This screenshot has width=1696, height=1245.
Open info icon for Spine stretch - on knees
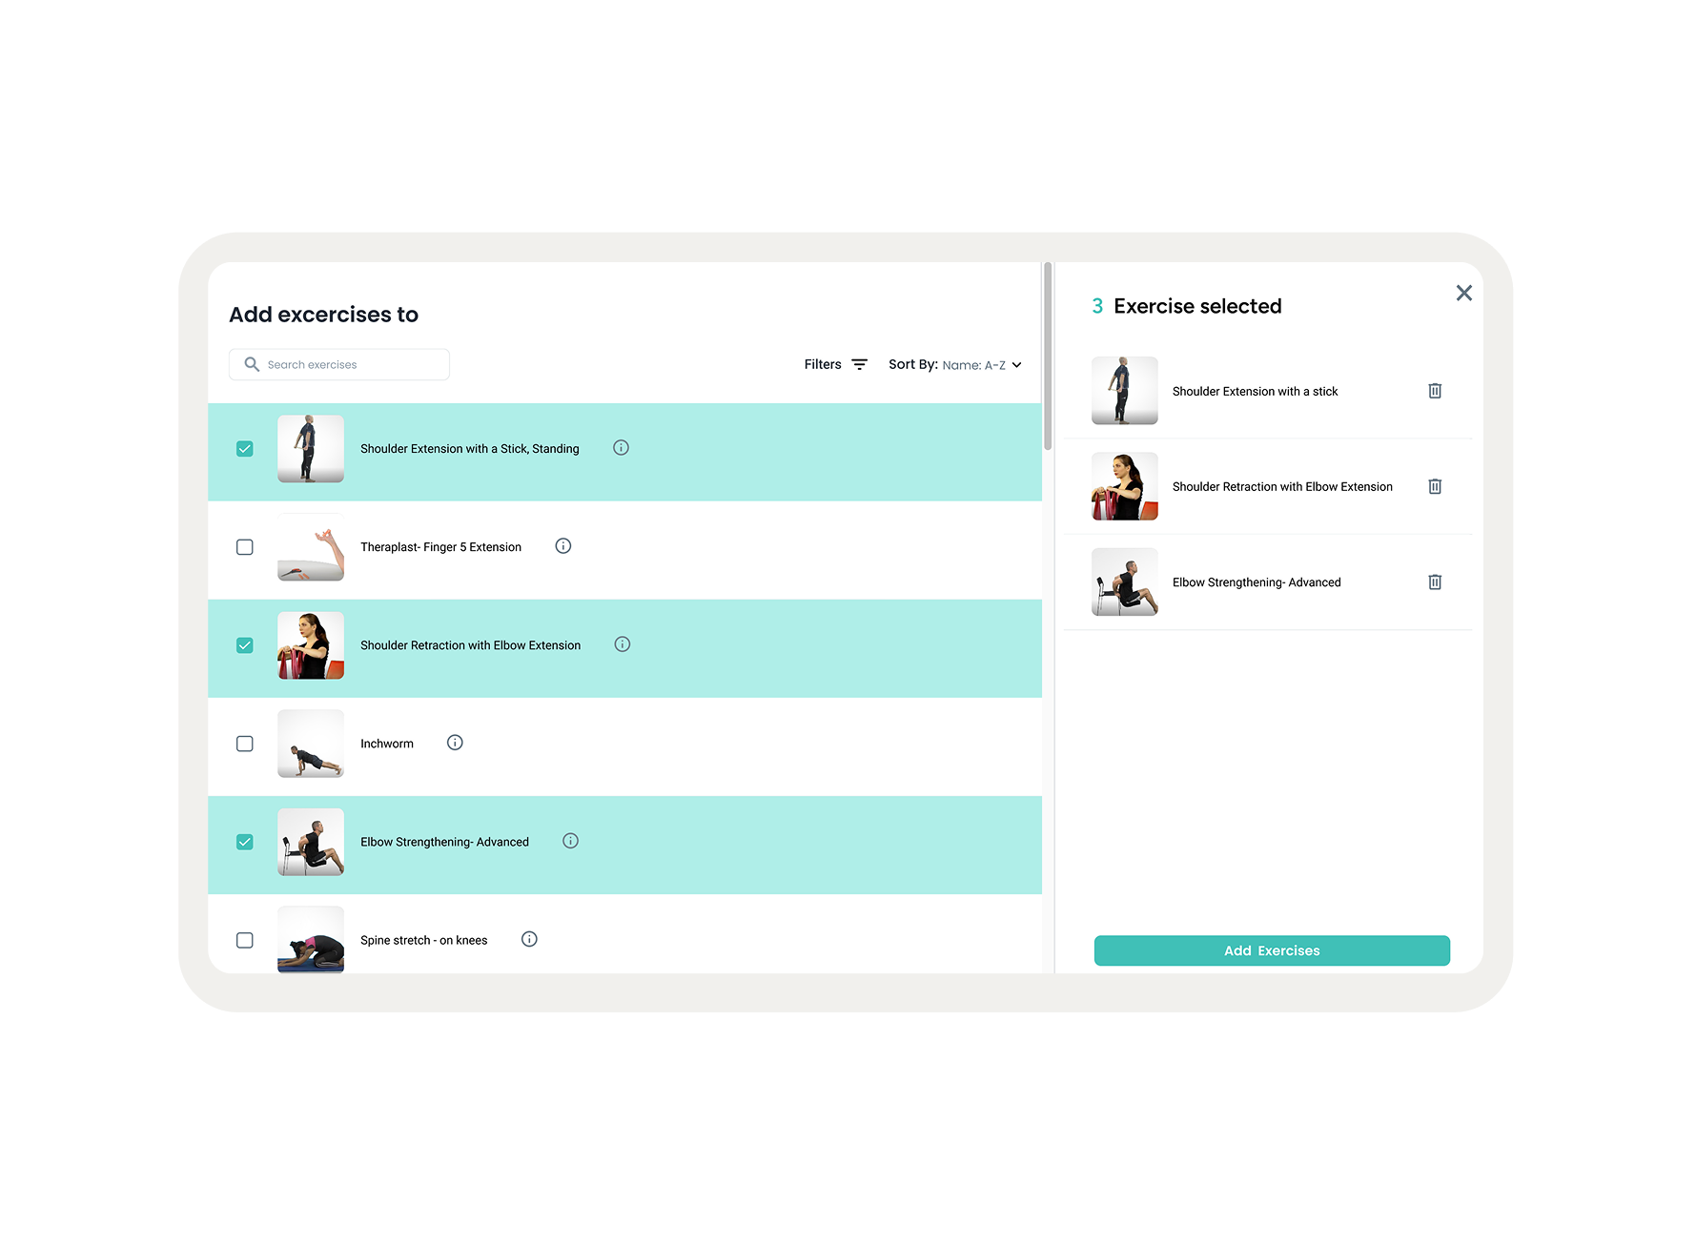[529, 939]
